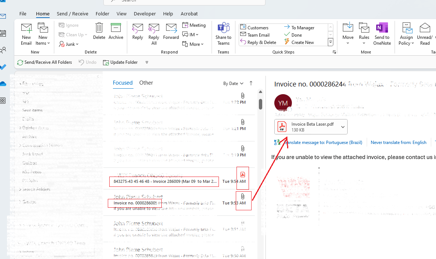
Task: Forward the selected message
Action: coord(171,32)
